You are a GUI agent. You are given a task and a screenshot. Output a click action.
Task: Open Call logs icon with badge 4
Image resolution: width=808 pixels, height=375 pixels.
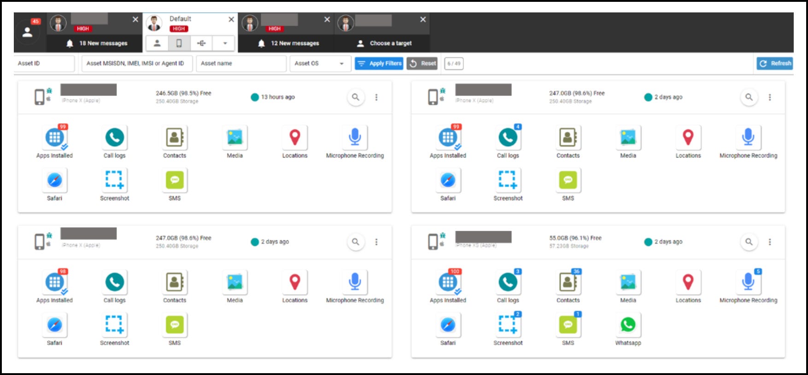(508, 137)
